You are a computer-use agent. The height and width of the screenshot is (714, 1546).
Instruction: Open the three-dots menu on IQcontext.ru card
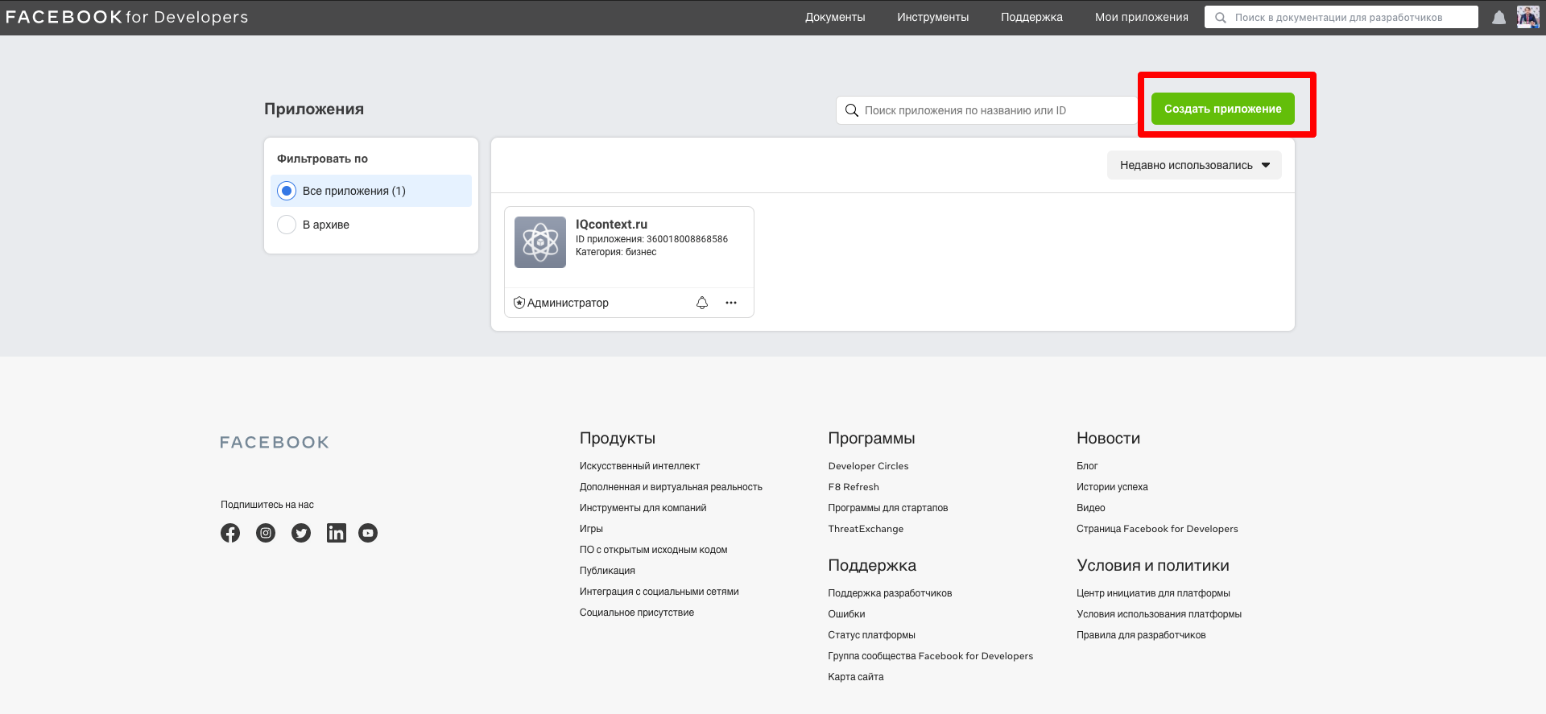tap(731, 303)
